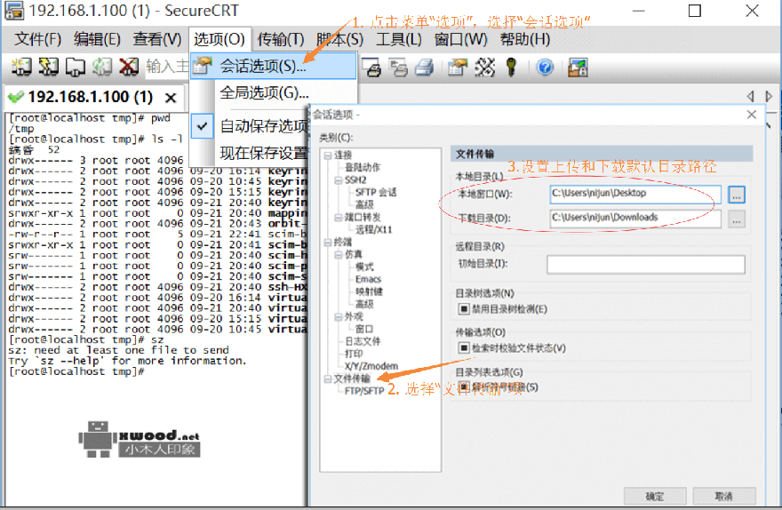Click the 下载目录(D) path field
The width and height of the screenshot is (782, 510).
(635, 219)
